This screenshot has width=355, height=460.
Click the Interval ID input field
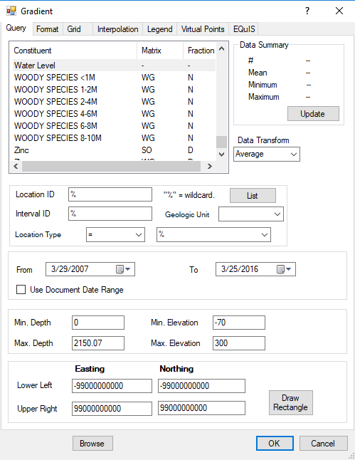(110, 214)
